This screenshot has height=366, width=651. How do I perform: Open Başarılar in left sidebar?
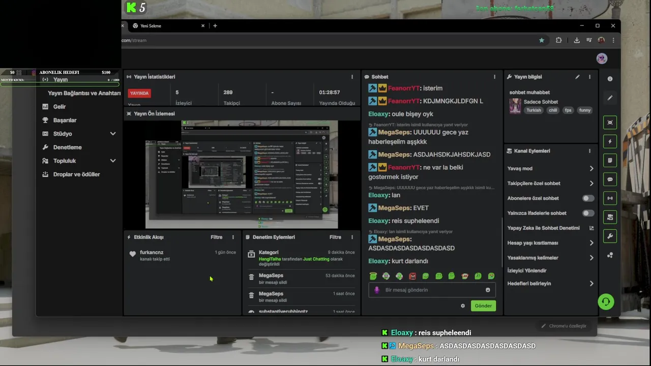(x=65, y=120)
